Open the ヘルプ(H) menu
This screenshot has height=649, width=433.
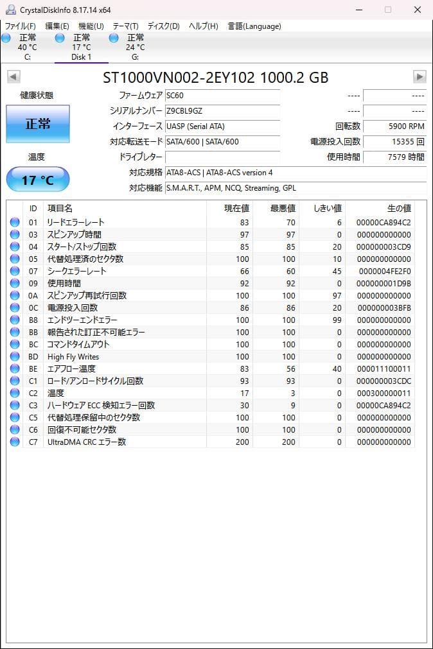click(204, 26)
